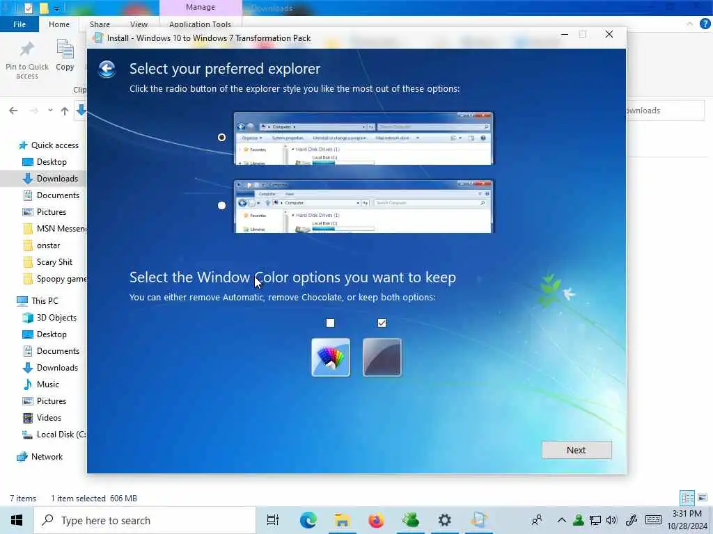Screen dimensions: 713x534
Task: Launch Firefox from the taskbar
Action: coord(376,520)
